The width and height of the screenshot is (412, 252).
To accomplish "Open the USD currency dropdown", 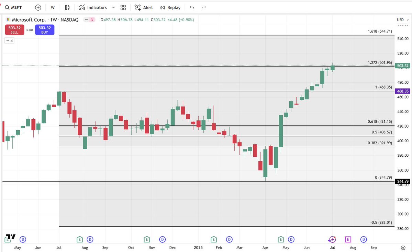I will [x=403, y=20].
